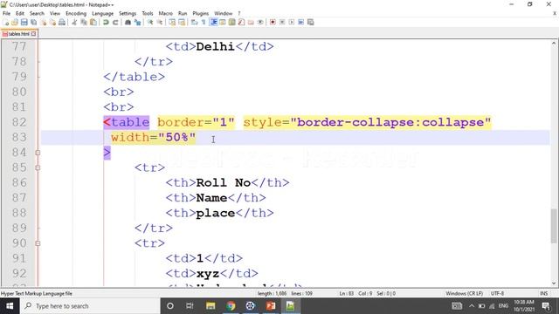Click the Replace toolbar icon

click(x=137, y=23)
